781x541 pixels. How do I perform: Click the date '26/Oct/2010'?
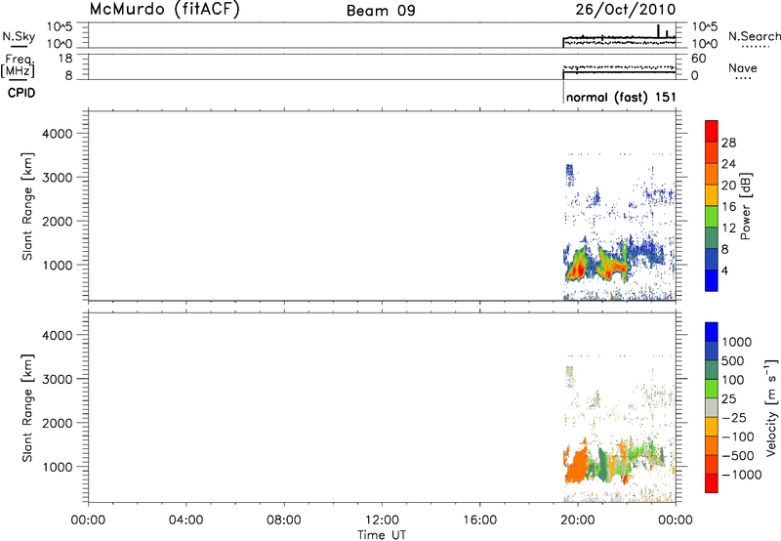pos(626,10)
